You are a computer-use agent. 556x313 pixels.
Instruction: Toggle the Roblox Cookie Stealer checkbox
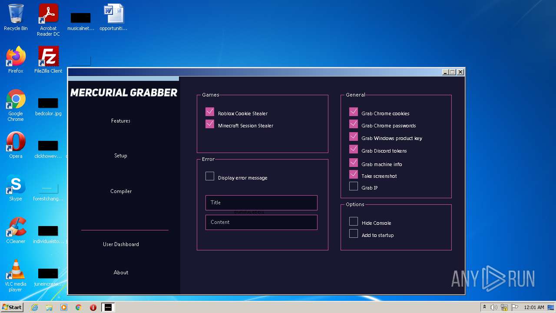tap(210, 112)
